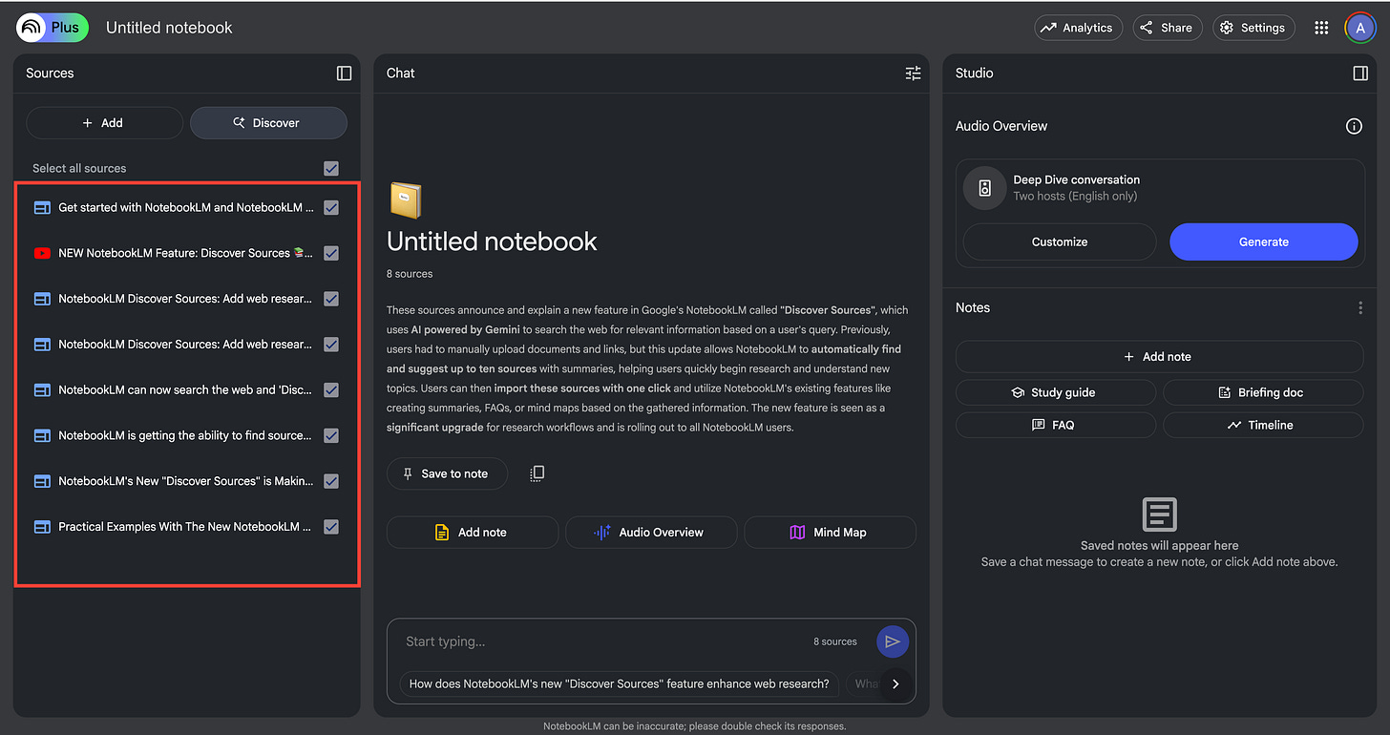This screenshot has height=735, width=1390.
Task: Click the web icon beside NotebookLM's New "Discover Sources" source
Action: click(x=42, y=481)
